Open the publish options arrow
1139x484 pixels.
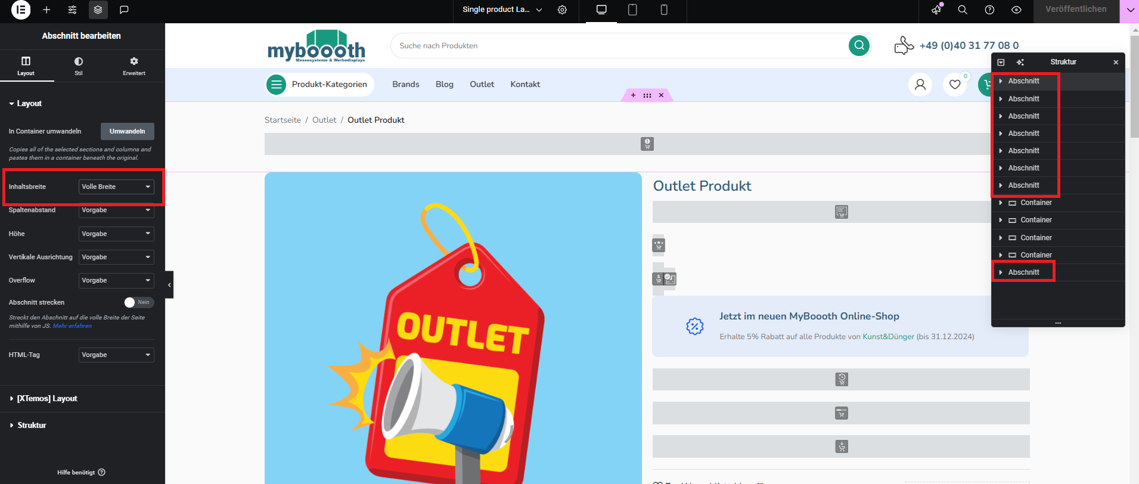pos(1129,10)
